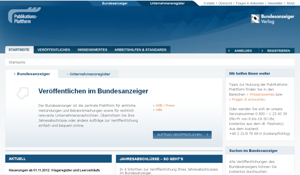Open Arbeitshilfen & Standards menu
Image resolution: width=300 pixels, height=175 pixels.
click(x=140, y=50)
